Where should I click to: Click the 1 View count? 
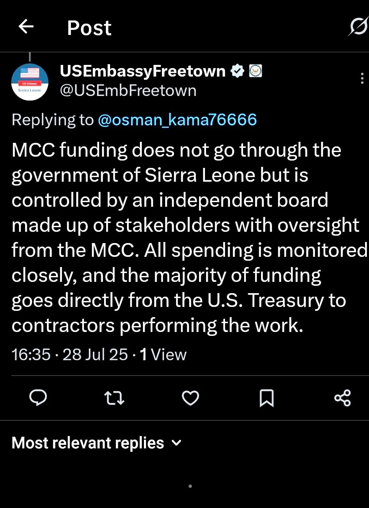coord(163,355)
